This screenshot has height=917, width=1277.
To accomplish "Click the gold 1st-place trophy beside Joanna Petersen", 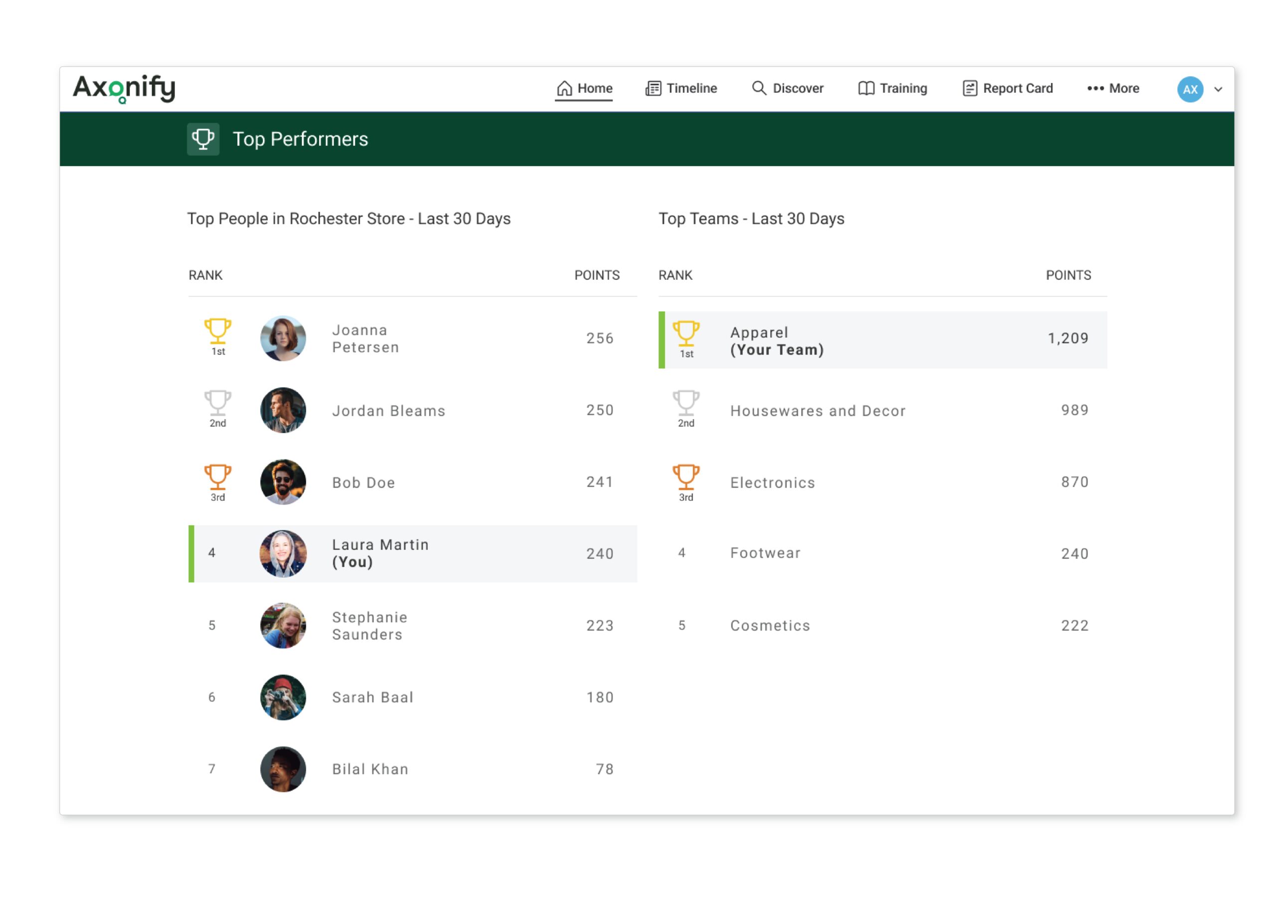I will click(217, 333).
